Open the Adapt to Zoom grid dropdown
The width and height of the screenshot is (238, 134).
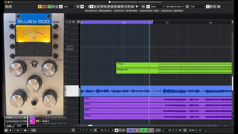click(x=175, y=7)
